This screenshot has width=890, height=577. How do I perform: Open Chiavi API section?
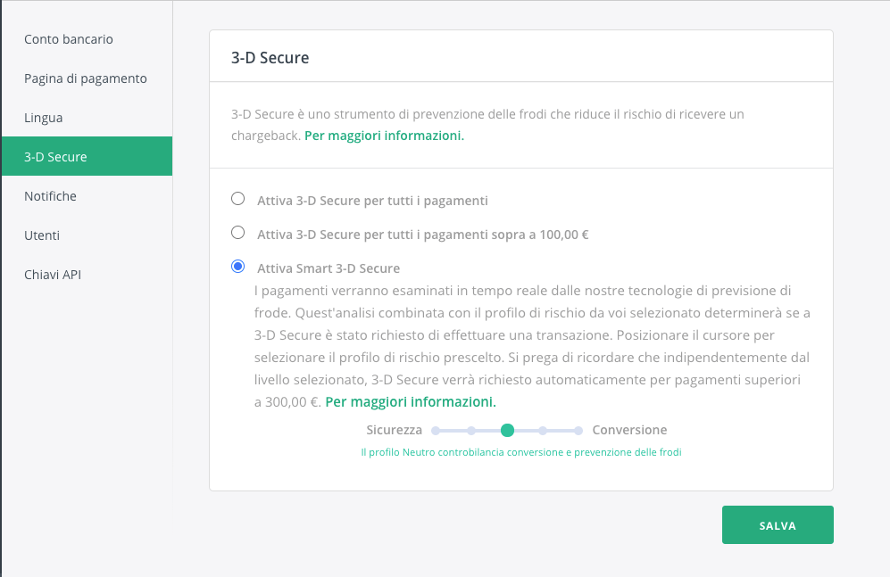(53, 275)
